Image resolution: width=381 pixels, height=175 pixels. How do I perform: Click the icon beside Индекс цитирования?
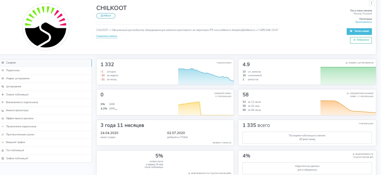coord(2,78)
